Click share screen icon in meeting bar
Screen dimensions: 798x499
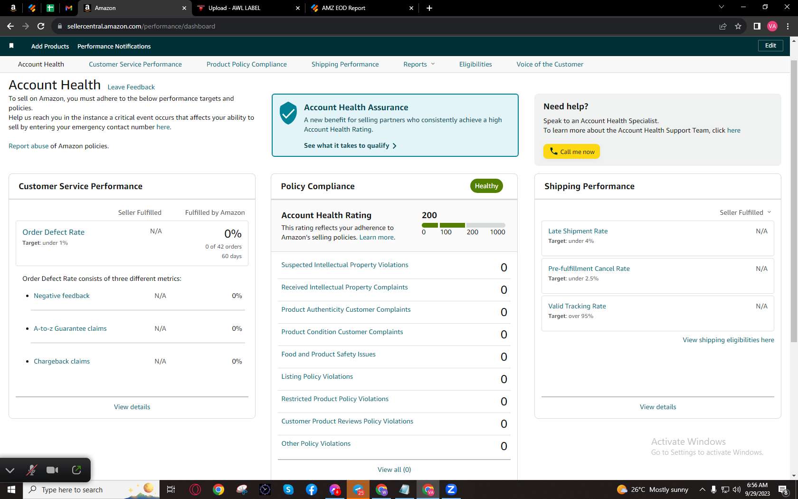coord(76,470)
